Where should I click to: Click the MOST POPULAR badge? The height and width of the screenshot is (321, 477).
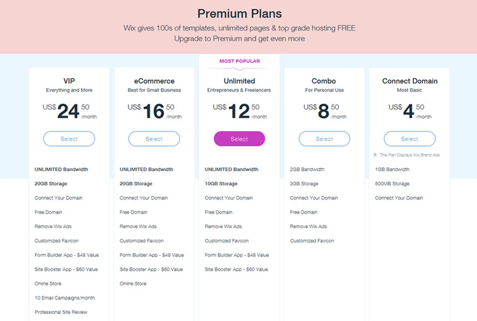click(x=239, y=62)
